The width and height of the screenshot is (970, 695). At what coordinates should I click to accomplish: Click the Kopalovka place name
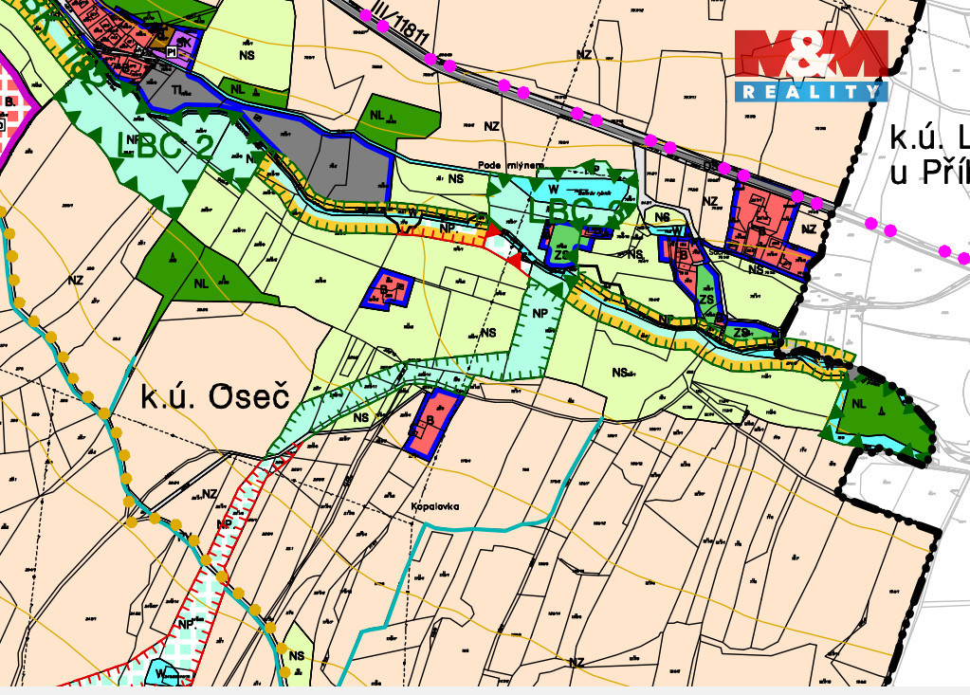436,506
